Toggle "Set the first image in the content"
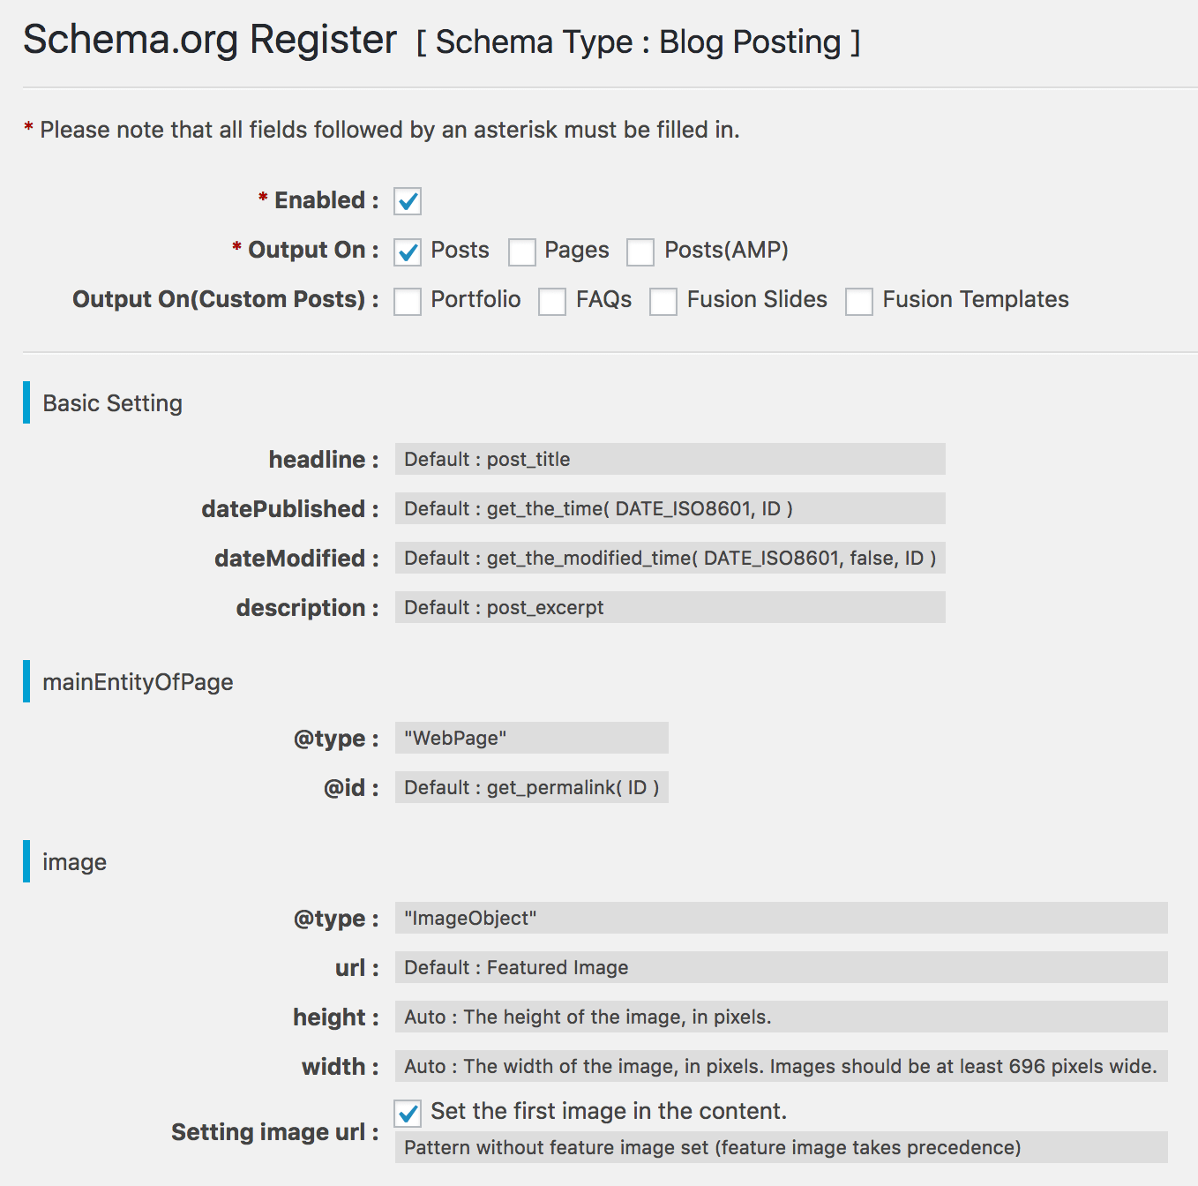Image resolution: width=1198 pixels, height=1186 pixels. (408, 1113)
